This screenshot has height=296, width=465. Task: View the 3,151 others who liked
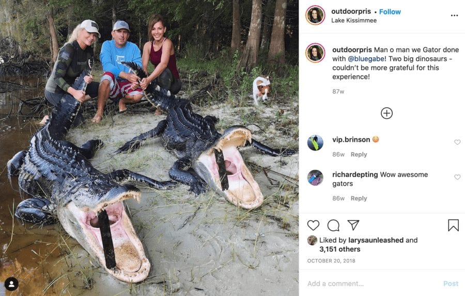(340, 249)
